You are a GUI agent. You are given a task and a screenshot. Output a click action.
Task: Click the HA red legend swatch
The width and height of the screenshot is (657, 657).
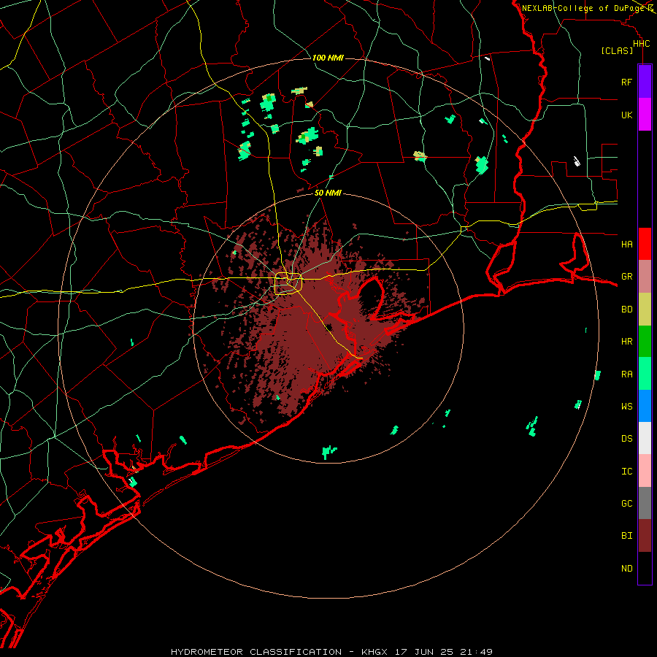click(645, 244)
